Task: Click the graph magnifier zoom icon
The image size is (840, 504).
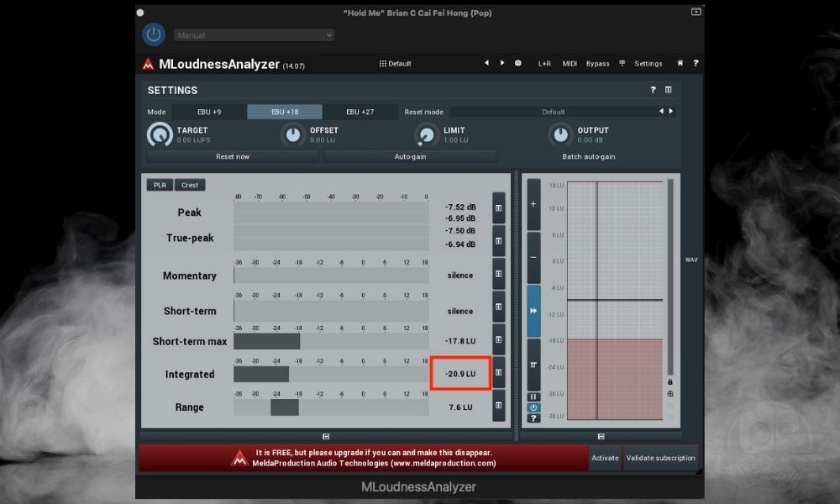Action: tap(670, 394)
